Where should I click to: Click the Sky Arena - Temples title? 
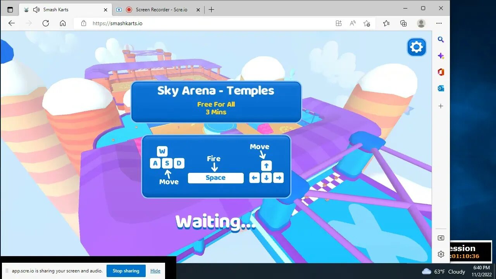(216, 91)
